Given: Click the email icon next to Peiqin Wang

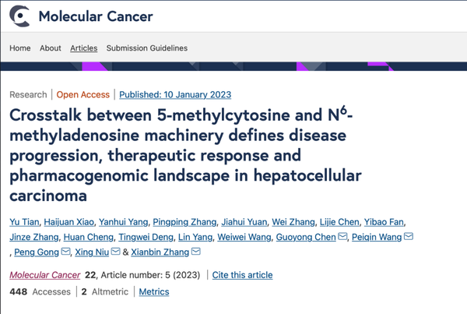Looking at the screenshot, I should point(409,237).
